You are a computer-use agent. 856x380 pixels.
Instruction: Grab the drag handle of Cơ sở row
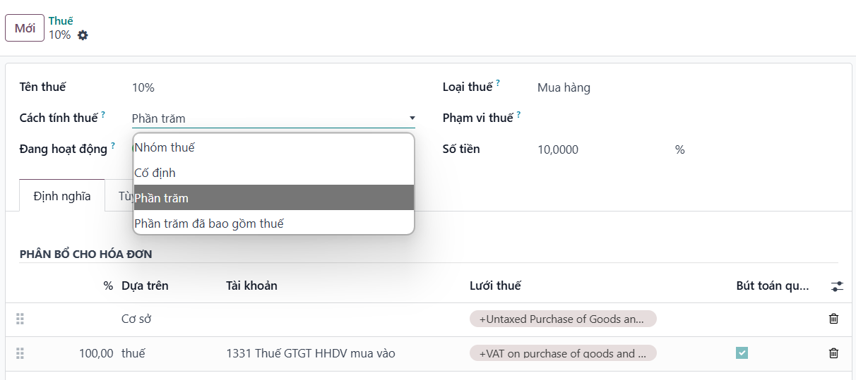coord(20,319)
